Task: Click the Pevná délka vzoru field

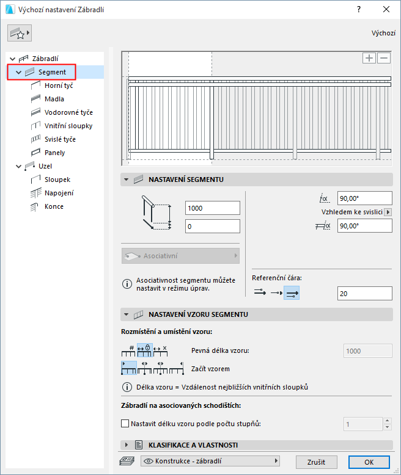Action: point(367,351)
